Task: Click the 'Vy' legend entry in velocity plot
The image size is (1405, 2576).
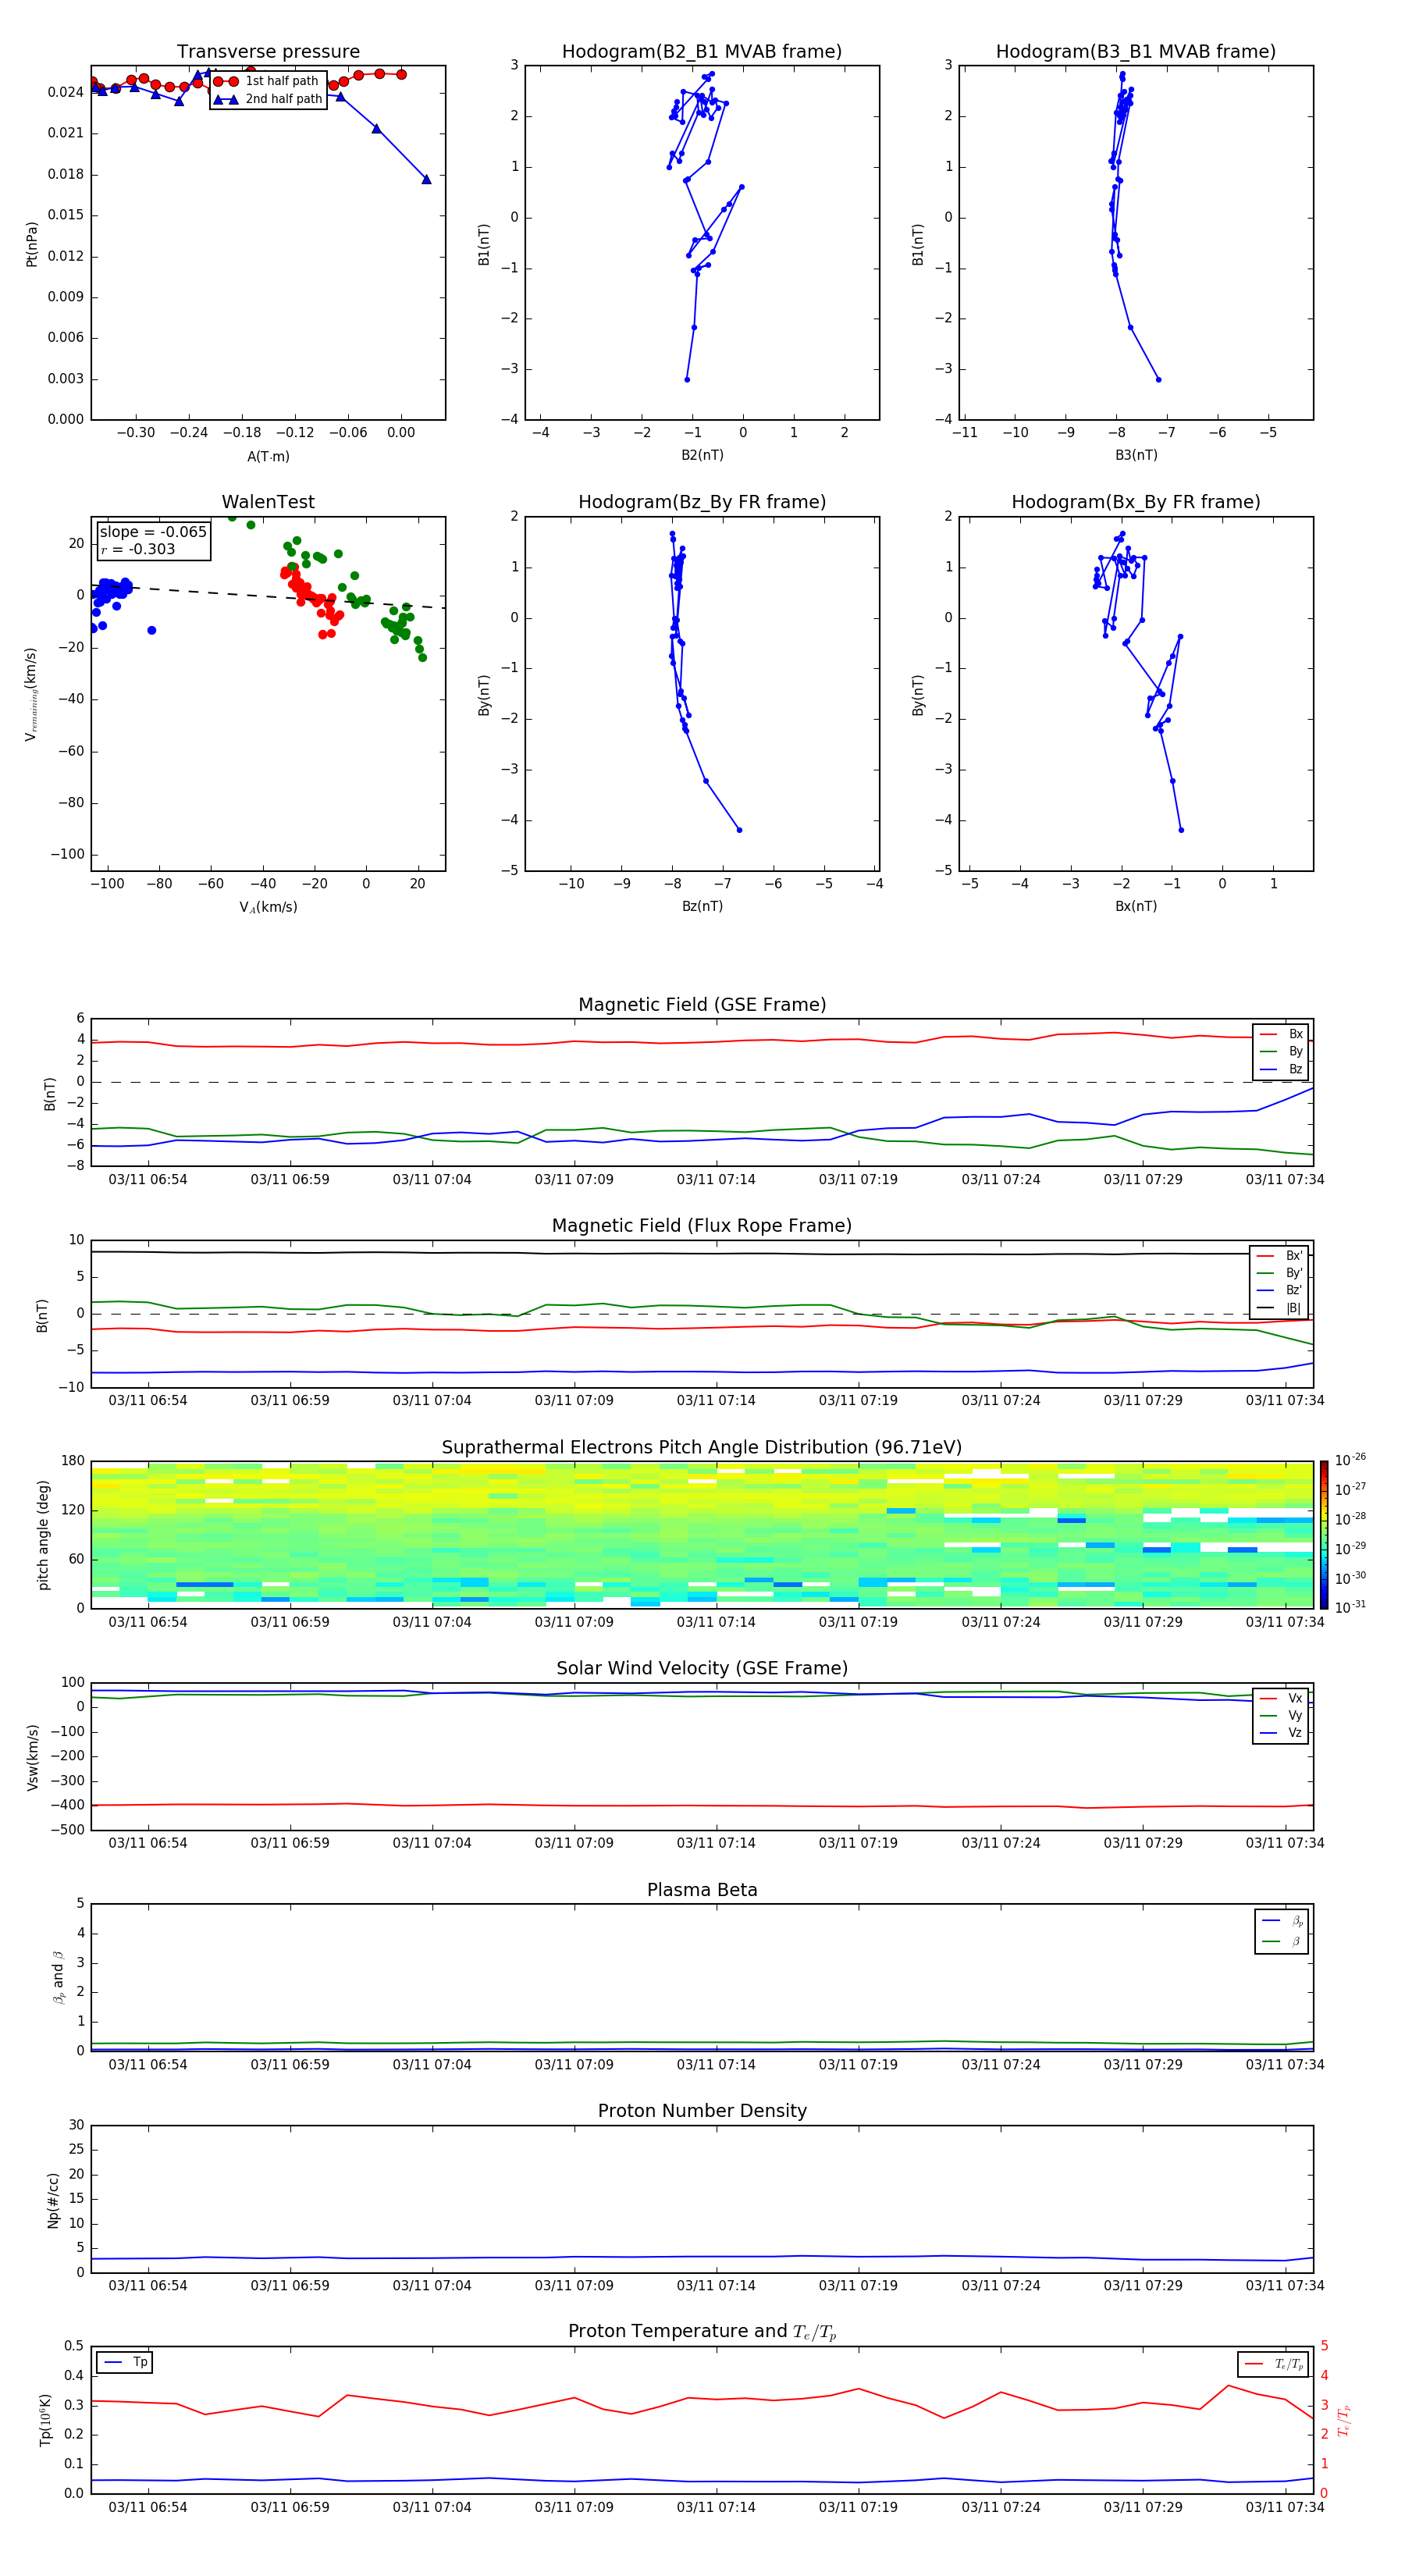Action: [1281, 1715]
